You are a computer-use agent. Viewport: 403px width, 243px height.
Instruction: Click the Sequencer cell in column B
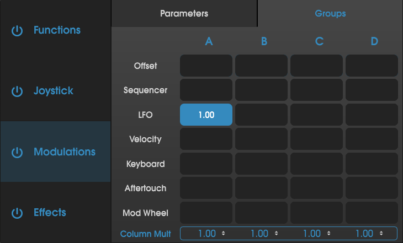coord(261,90)
